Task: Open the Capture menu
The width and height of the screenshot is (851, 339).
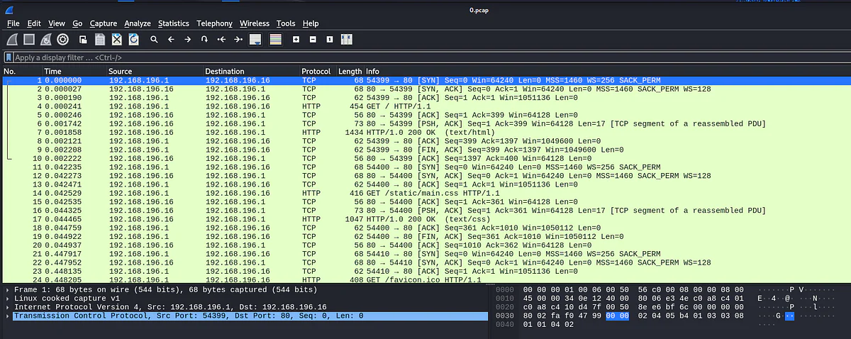Action: tap(104, 23)
